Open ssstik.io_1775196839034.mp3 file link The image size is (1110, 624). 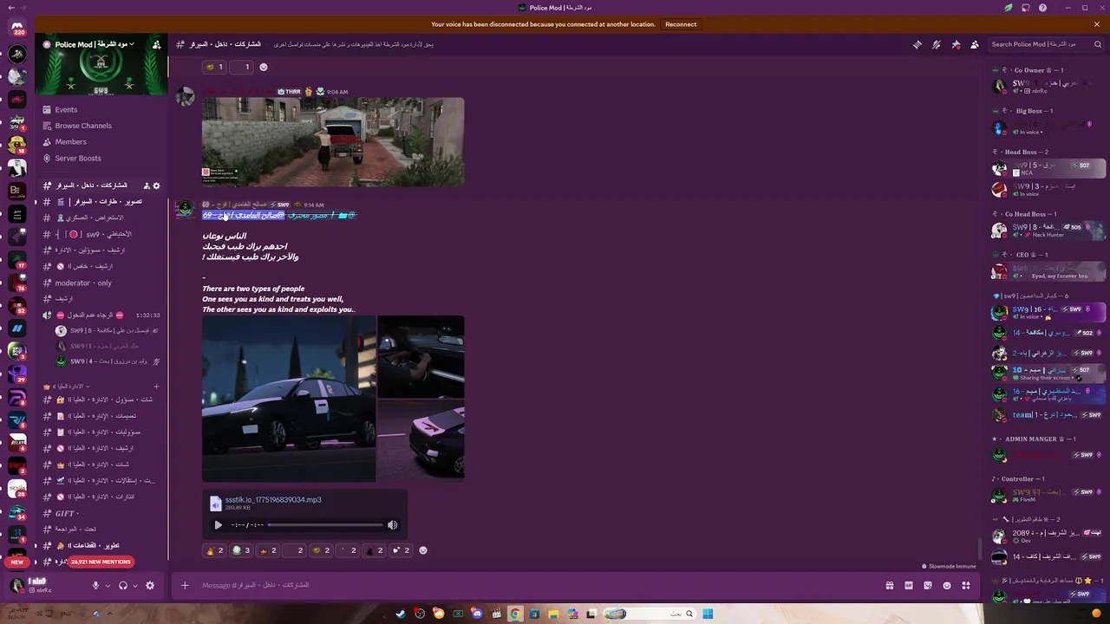tap(273, 500)
